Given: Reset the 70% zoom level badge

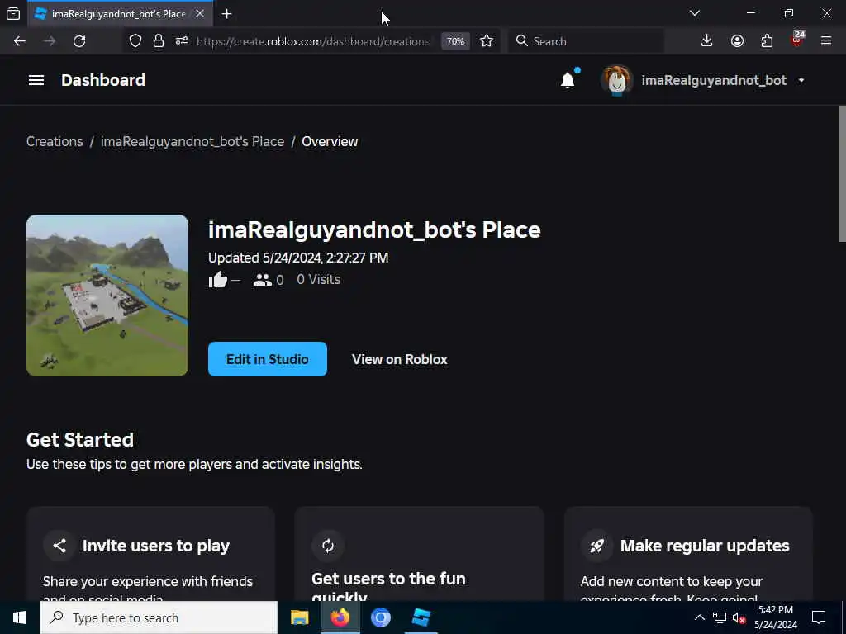Looking at the screenshot, I should click(x=455, y=41).
